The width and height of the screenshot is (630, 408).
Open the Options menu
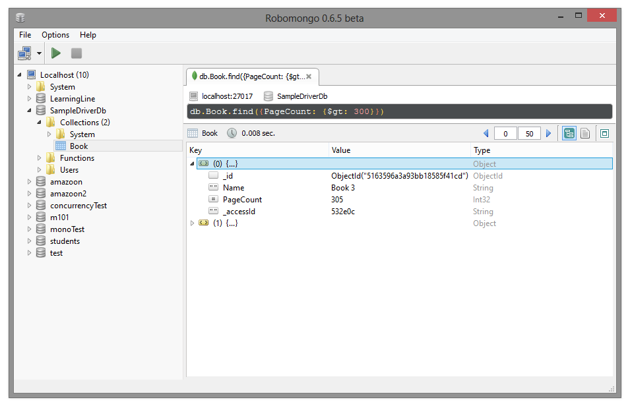55,35
